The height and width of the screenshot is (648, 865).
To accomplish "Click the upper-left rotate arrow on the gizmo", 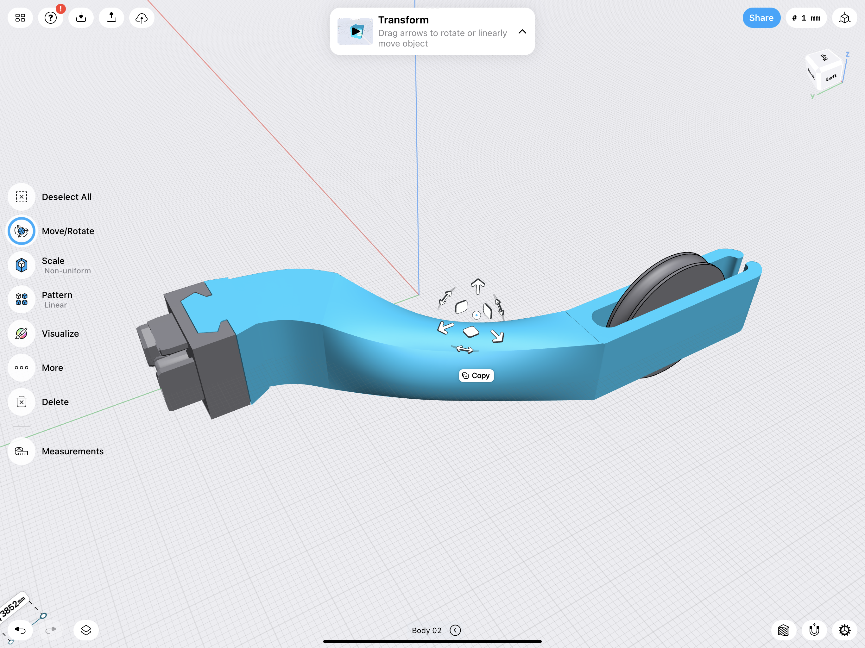I will click(445, 298).
